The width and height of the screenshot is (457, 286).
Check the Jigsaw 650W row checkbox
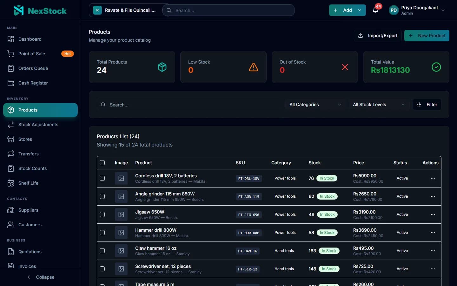102,214
